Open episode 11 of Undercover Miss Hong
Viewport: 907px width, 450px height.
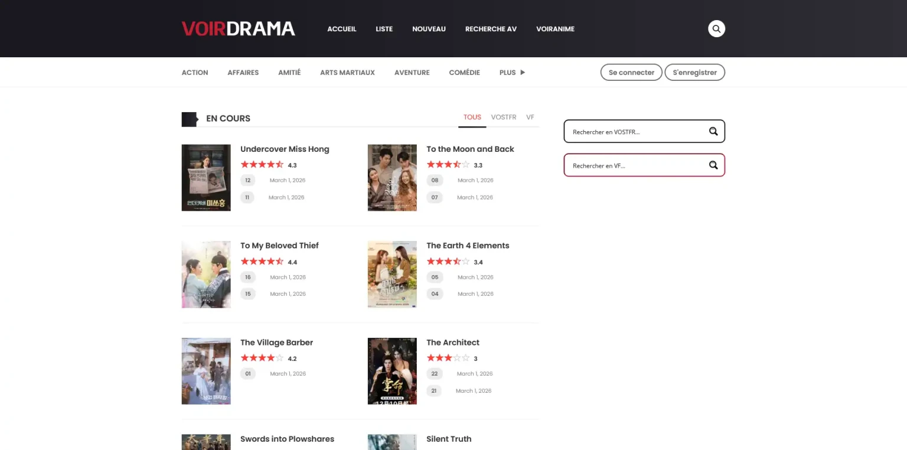coord(247,197)
